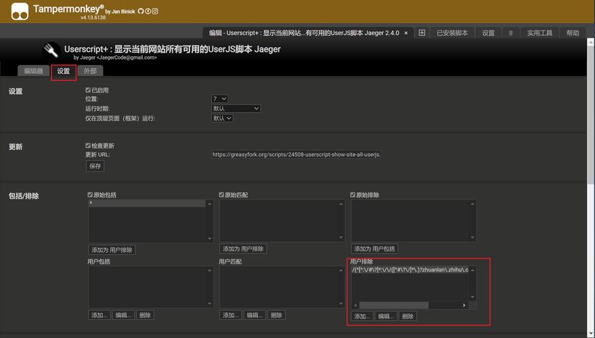Screen dimensions: 595x338
Task: Open the top-level 设置 tab beside 已安装脚本
Action: [x=488, y=33]
